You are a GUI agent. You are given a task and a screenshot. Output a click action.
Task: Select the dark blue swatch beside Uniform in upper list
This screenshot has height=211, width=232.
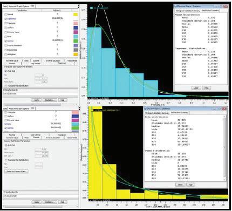click(x=76, y=28)
